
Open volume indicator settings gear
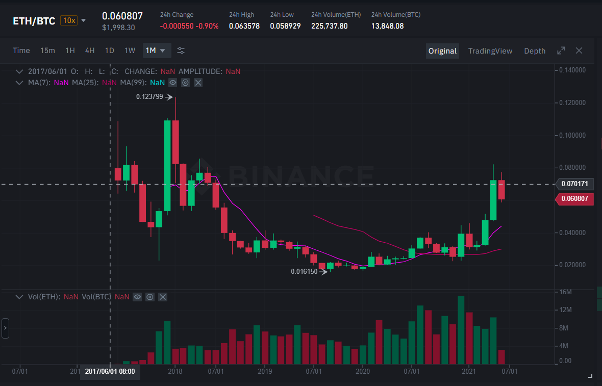150,297
